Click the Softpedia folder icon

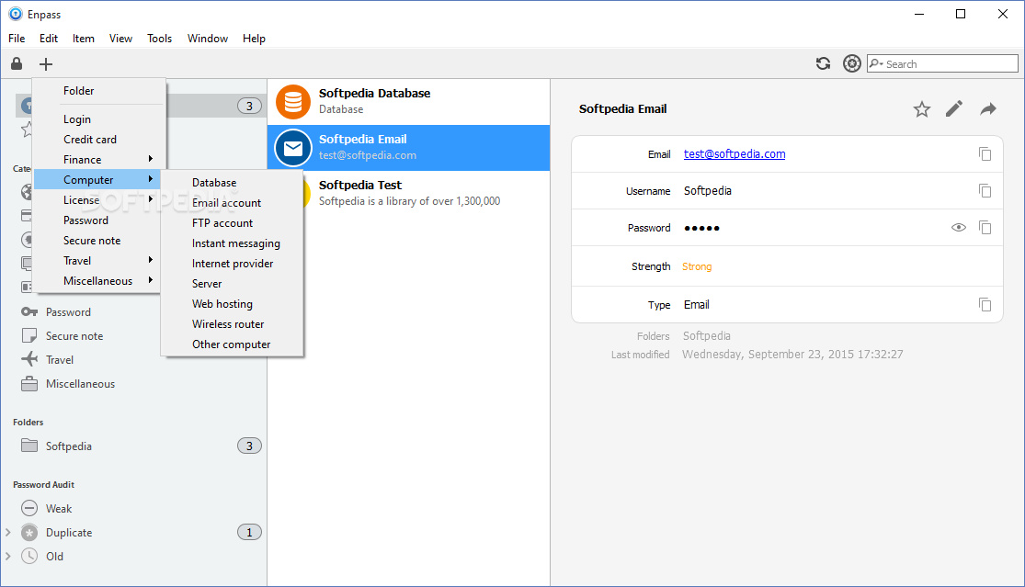pos(29,446)
